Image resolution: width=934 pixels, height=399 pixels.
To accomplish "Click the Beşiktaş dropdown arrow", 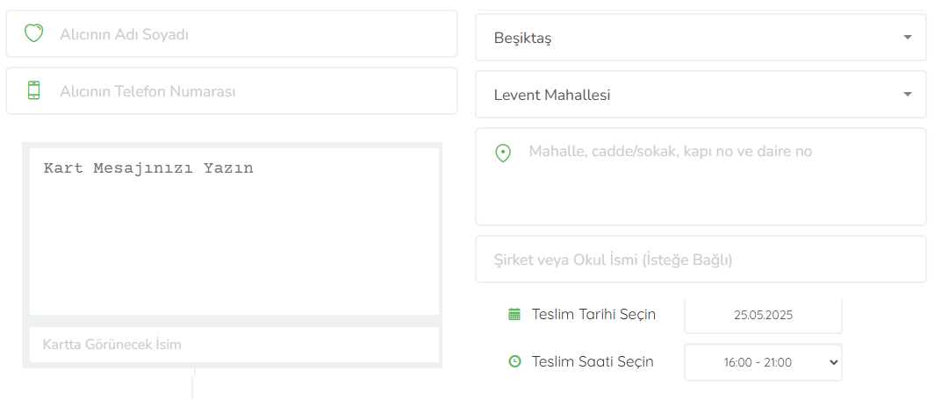I will tap(907, 38).
